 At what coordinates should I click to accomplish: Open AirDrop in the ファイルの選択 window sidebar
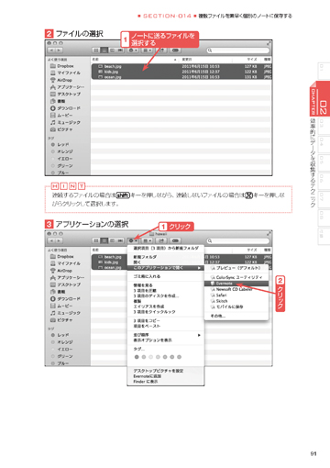click(64, 80)
